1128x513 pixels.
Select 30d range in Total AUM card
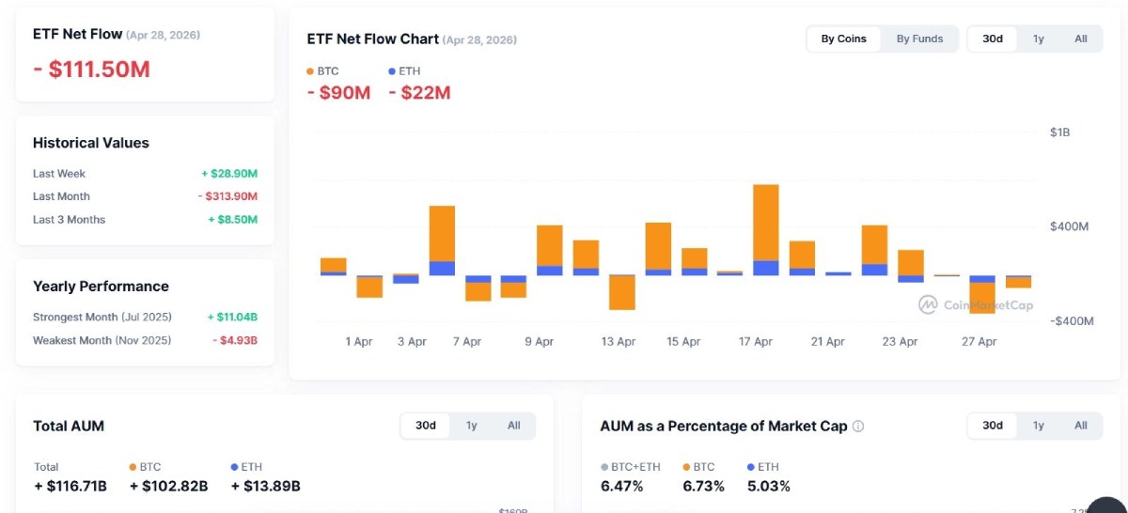click(x=426, y=426)
